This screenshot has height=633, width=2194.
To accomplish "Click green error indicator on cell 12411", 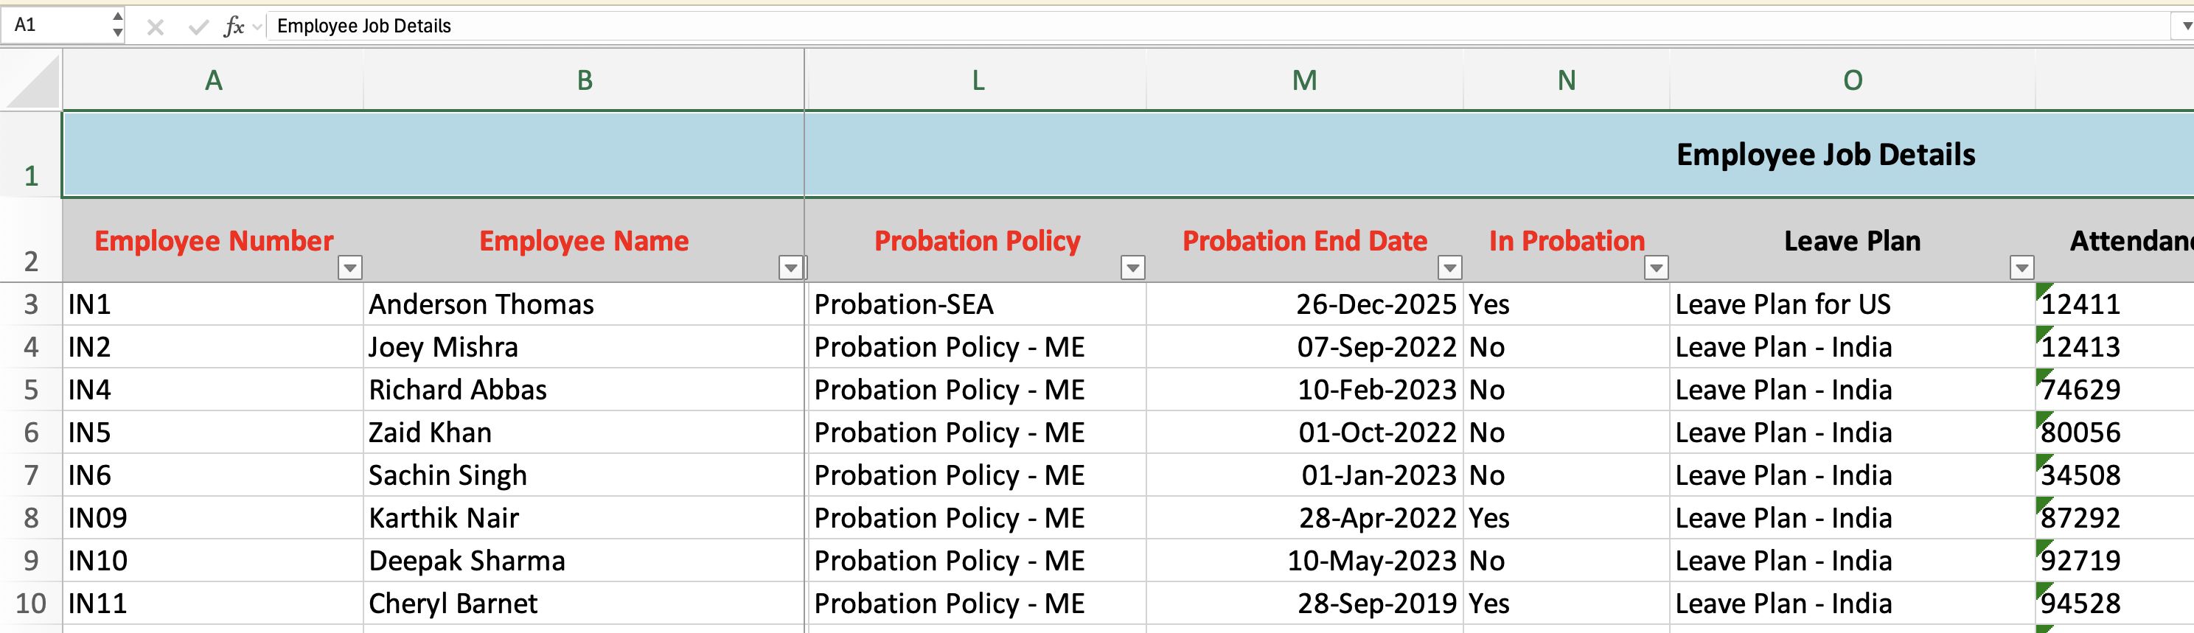I will (2042, 290).
